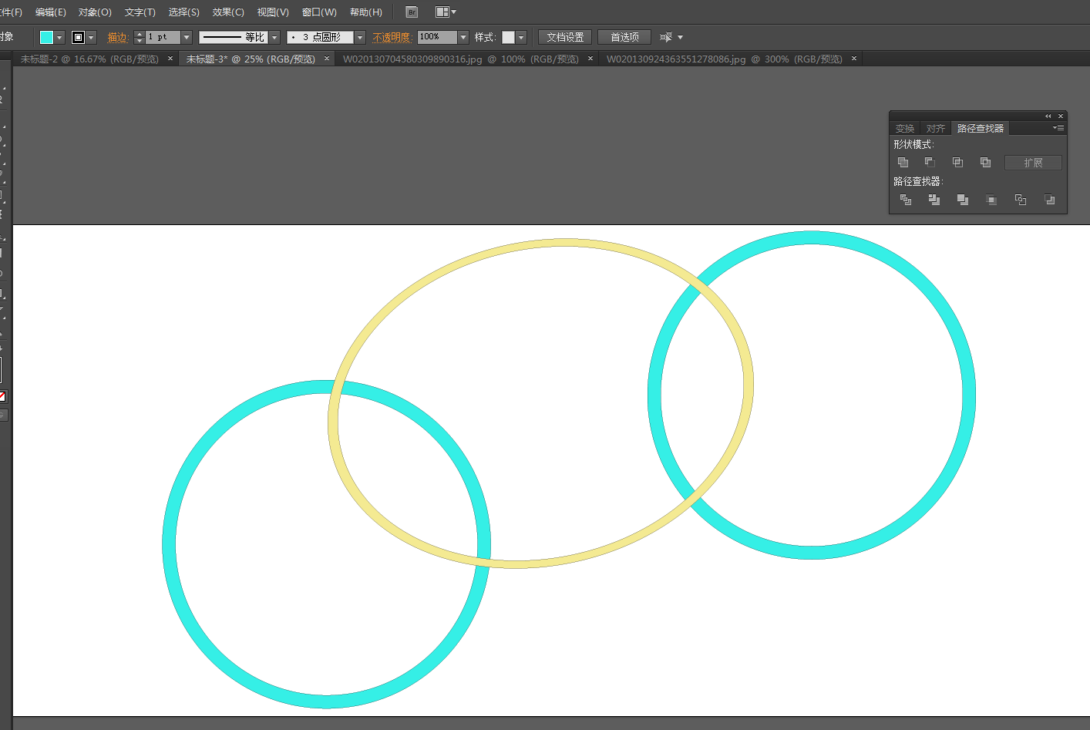
Task: Click the Unite shape mode icon
Action: (903, 163)
